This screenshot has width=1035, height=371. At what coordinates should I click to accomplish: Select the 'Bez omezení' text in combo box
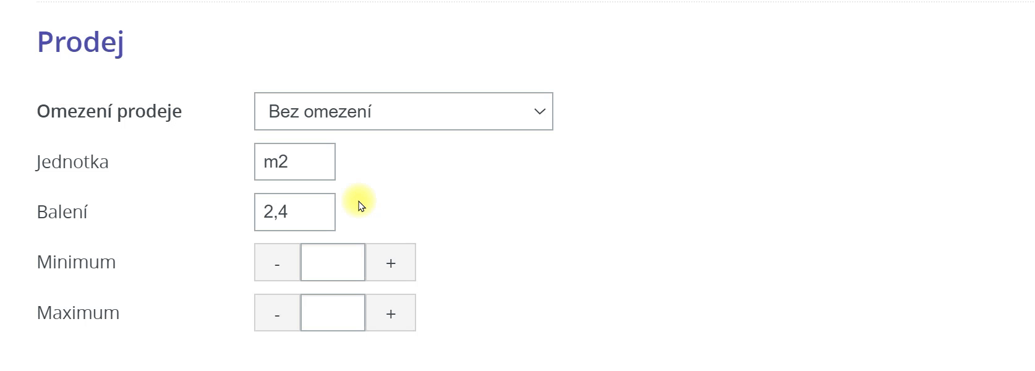320,111
